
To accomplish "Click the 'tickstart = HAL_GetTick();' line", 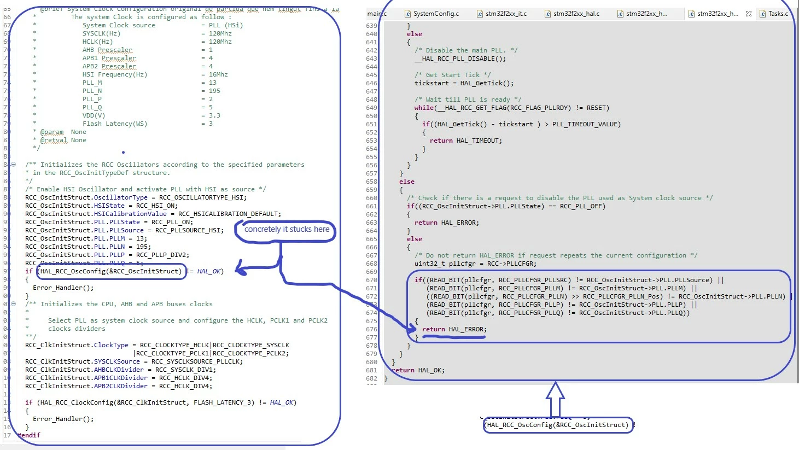I will coord(464,83).
